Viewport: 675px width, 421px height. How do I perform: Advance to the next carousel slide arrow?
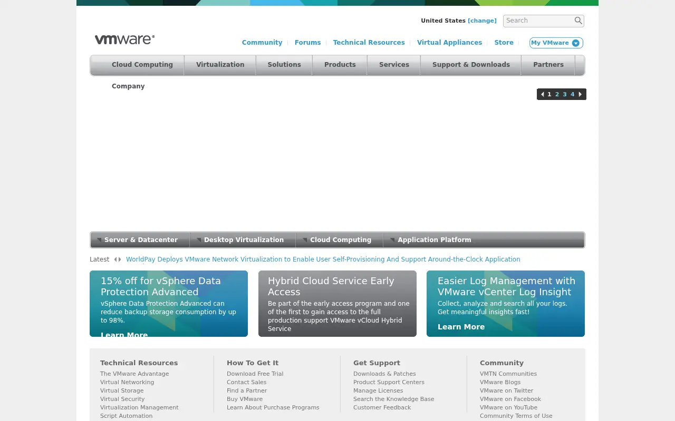pos(581,94)
